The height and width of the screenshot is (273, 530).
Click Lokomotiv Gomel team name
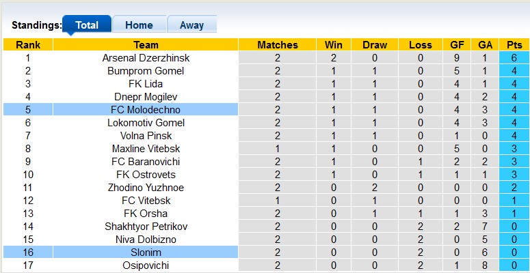pyautogui.click(x=146, y=123)
